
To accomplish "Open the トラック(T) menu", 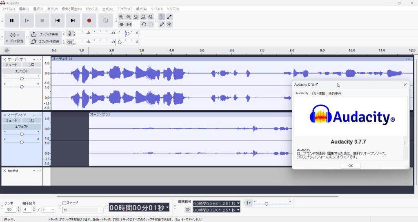I will 92,9.
